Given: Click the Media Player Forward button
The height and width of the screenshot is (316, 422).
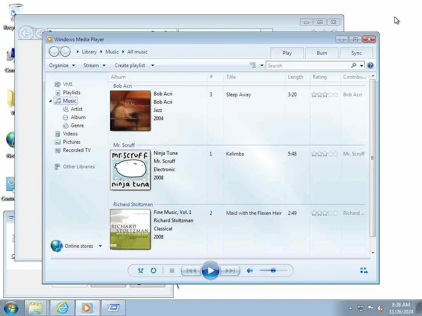Looking at the screenshot, I should tap(66, 51).
